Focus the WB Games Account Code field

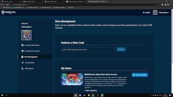point(88,50)
